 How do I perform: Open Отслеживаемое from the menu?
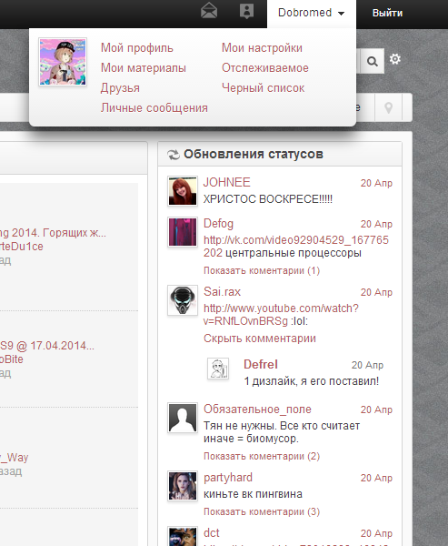click(265, 68)
